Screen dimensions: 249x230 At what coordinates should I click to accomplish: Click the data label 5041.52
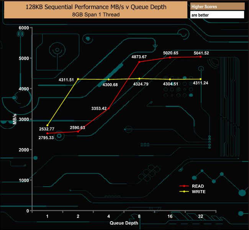[x=201, y=53]
